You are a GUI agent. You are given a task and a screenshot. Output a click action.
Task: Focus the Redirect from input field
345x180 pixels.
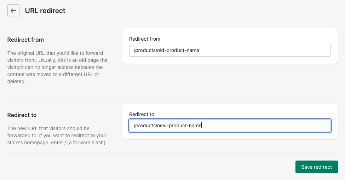[230, 50]
